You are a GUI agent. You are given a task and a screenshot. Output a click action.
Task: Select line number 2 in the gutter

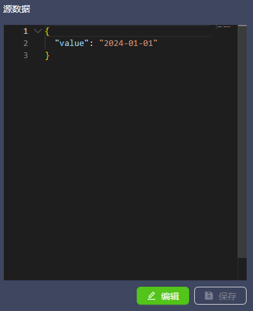(x=26, y=43)
